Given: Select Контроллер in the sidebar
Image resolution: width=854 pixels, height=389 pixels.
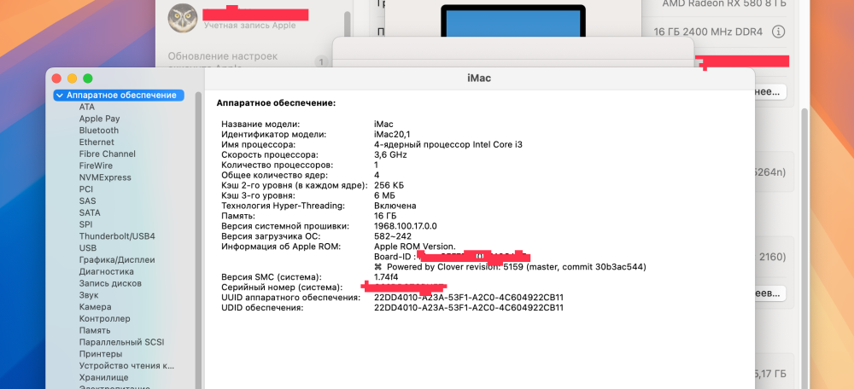Looking at the screenshot, I should coord(104,318).
